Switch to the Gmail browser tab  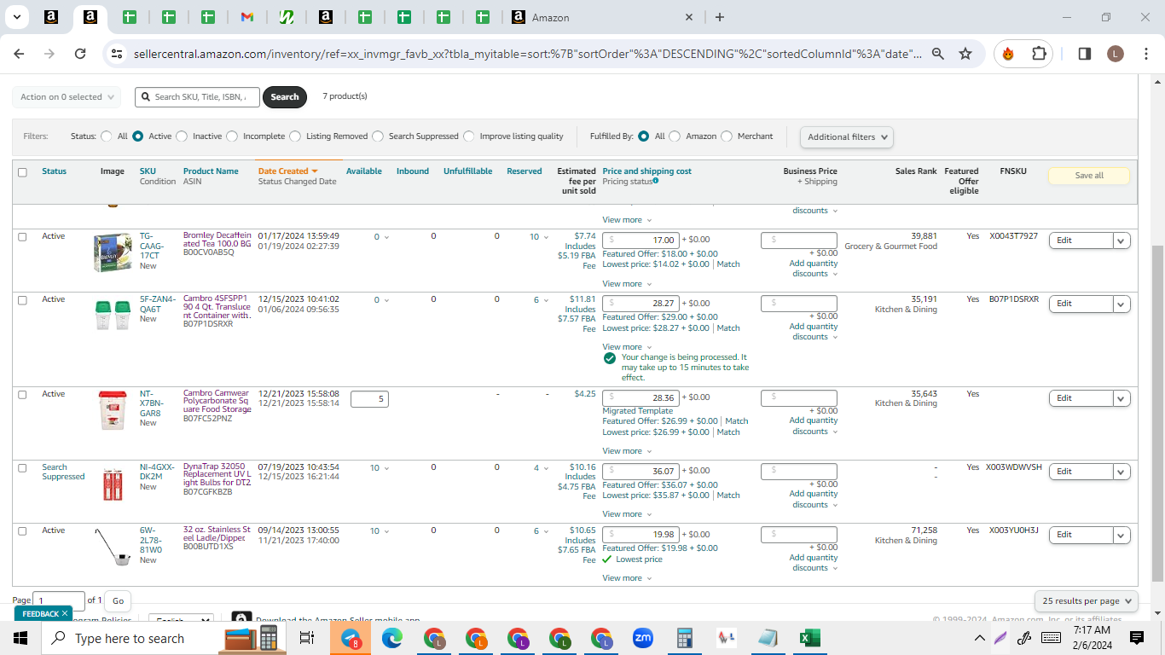[x=246, y=17]
